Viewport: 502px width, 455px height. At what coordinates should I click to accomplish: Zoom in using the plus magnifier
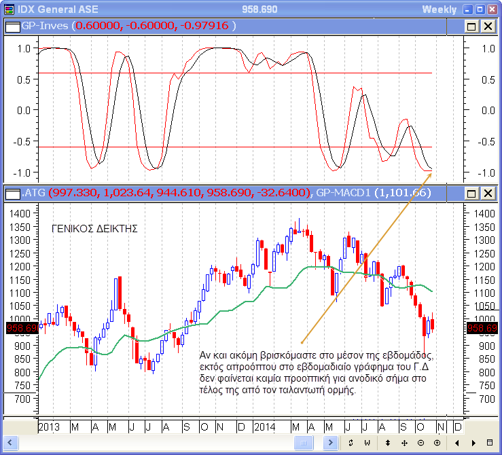436,443
